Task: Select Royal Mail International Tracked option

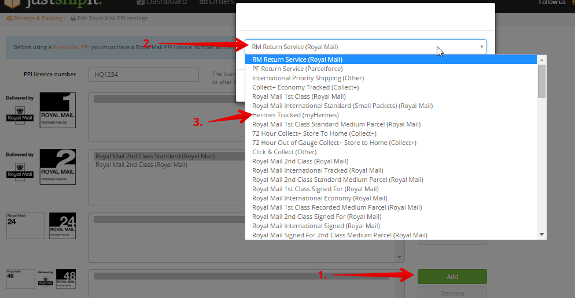Action: 391,170
